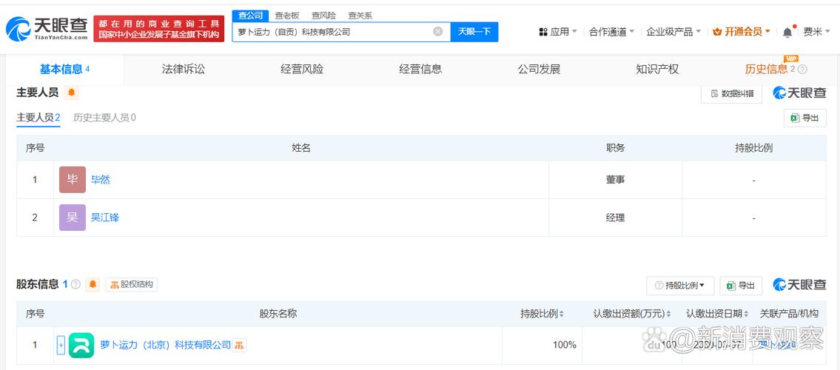
Task: Click the question mark icon beside 股东信息
Action: pyautogui.click(x=76, y=284)
